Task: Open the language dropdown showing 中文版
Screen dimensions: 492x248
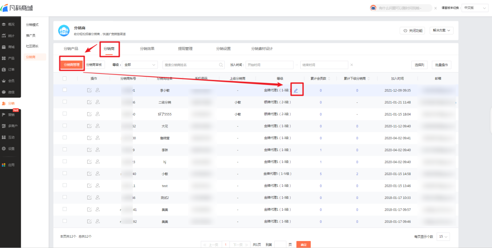Action: click(475, 8)
